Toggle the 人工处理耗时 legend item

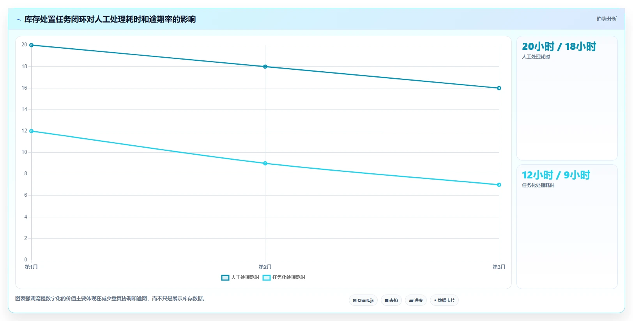(240, 277)
